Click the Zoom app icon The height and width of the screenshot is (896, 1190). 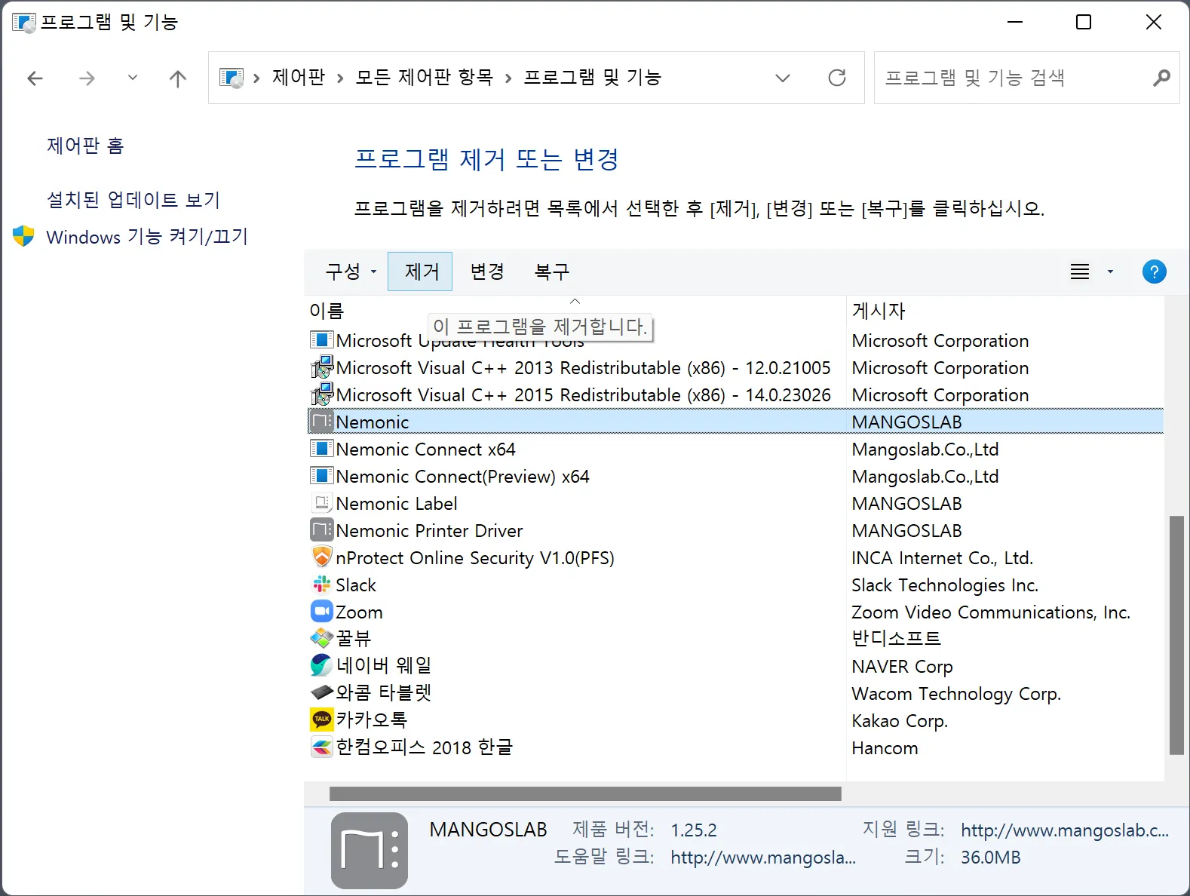322,612
